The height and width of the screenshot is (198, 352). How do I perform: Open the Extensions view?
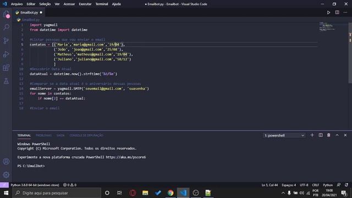[6, 68]
